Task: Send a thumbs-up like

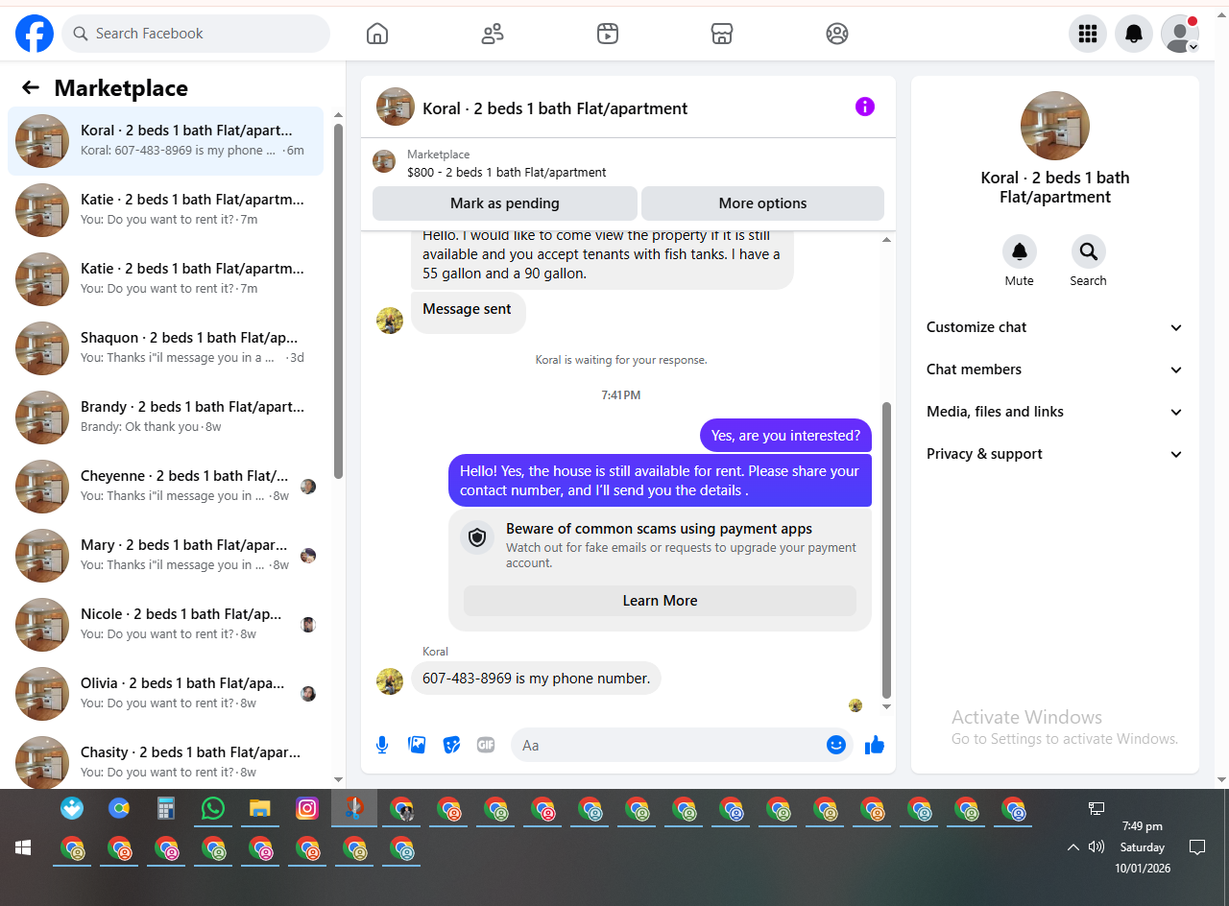Action: (875, 745)
